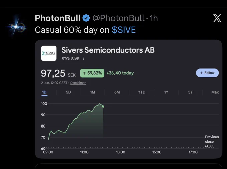
Task: Open the @PhotonBull handle link
Action: tap(119, 18)
